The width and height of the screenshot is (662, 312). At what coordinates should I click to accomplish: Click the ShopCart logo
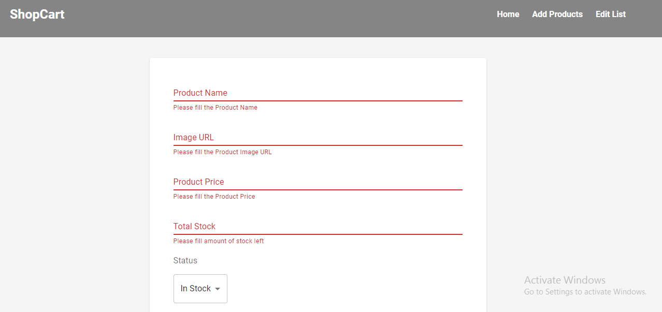[x=37, y=14]
